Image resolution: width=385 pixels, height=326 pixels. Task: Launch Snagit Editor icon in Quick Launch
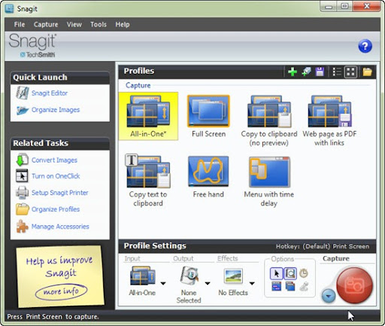23,93
